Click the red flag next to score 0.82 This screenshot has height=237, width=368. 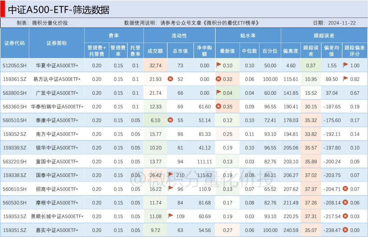346,78
